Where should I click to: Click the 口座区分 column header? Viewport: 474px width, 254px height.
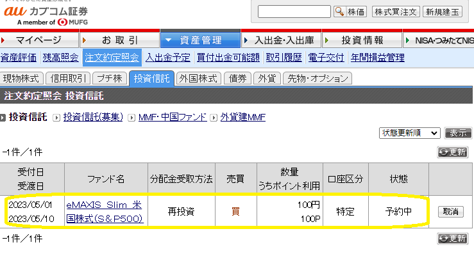(345, 179)
